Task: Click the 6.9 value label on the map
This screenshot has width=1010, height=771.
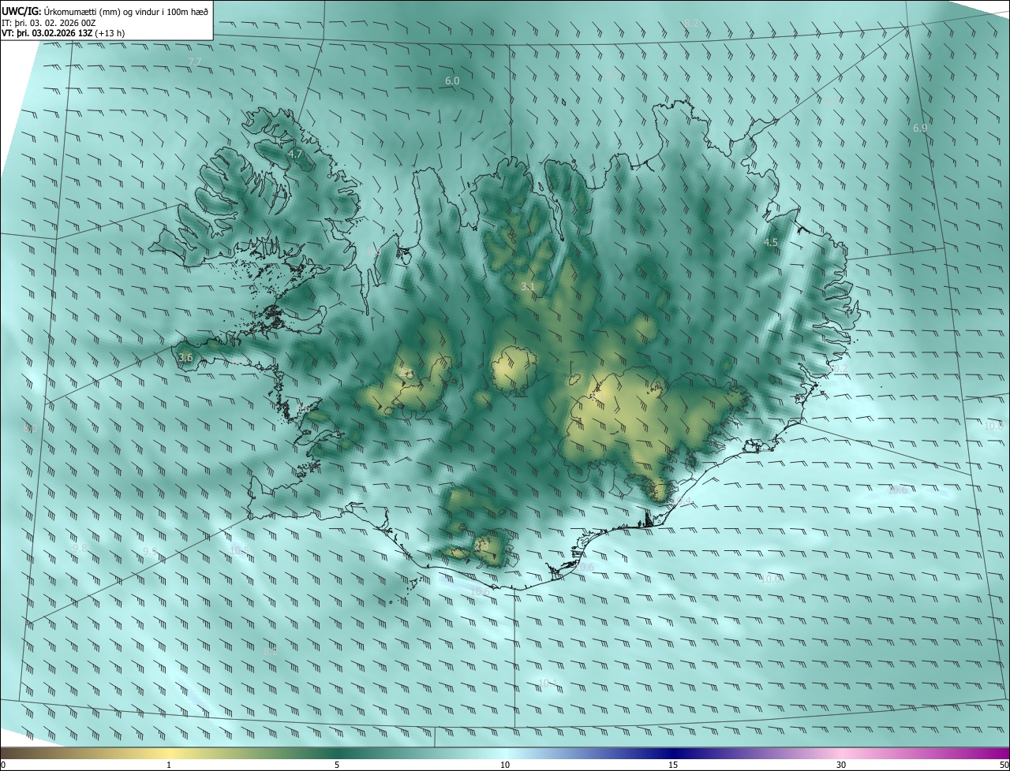Action: [920, 128]
